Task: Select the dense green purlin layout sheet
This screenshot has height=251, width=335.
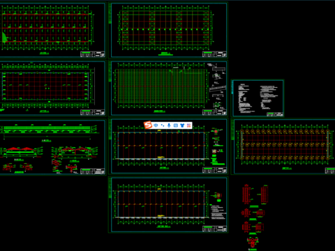Action: click(x=169, y=89)
